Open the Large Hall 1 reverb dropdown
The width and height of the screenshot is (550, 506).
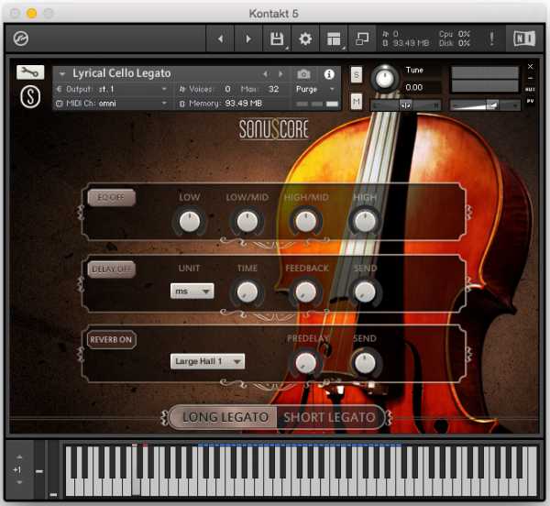207,361
